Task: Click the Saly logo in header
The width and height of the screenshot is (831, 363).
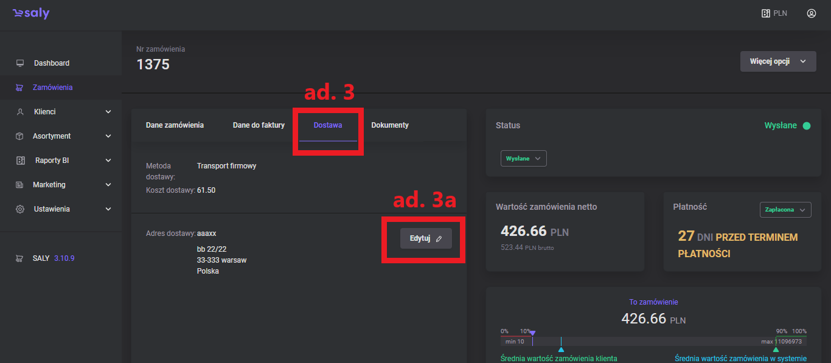Action: [x=31, y=13]
